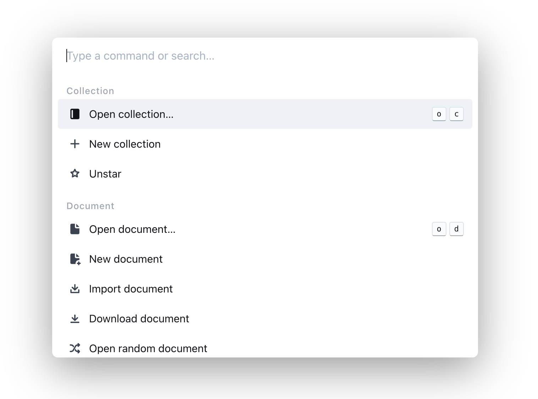Click the 'o' key hint on Open document

click(439, 229)
